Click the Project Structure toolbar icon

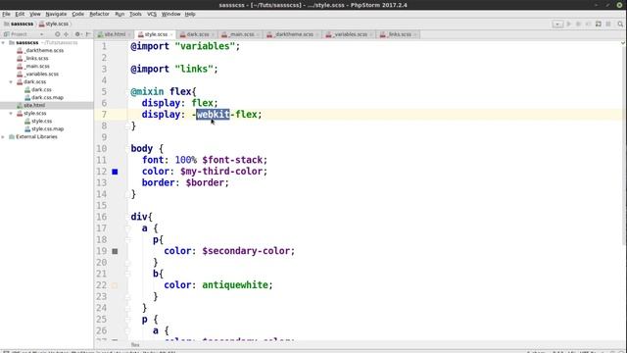(x=599, y=24)
